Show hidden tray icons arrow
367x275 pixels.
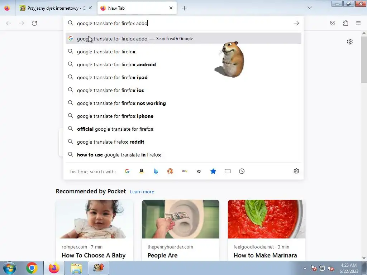coord(305,268)
